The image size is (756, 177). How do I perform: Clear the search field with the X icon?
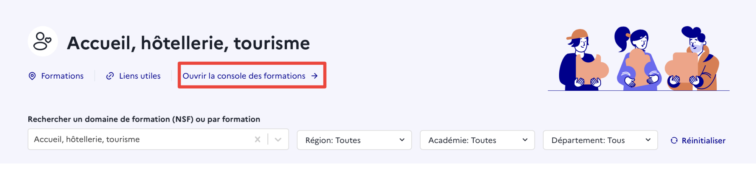(x=257, y=139)
